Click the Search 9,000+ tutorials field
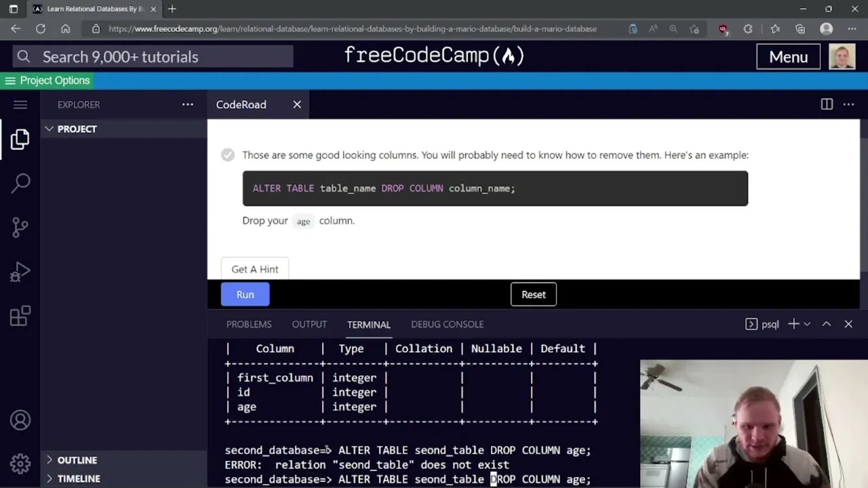This screenshot has height=488, width=868. click(x=152, y=57)
